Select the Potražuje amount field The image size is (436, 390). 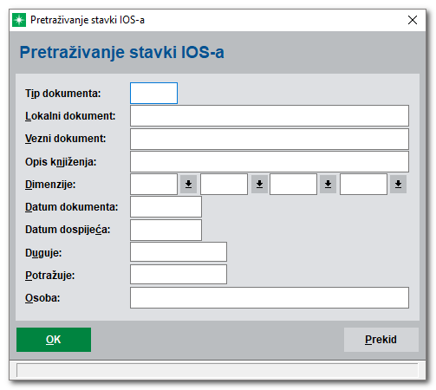pos(179,274)
